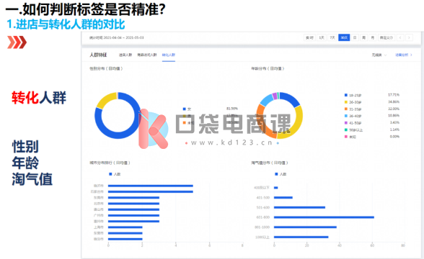Open the 无线端 device dropdown
Screen dimensions: 424x259
[x=379, y=55]
